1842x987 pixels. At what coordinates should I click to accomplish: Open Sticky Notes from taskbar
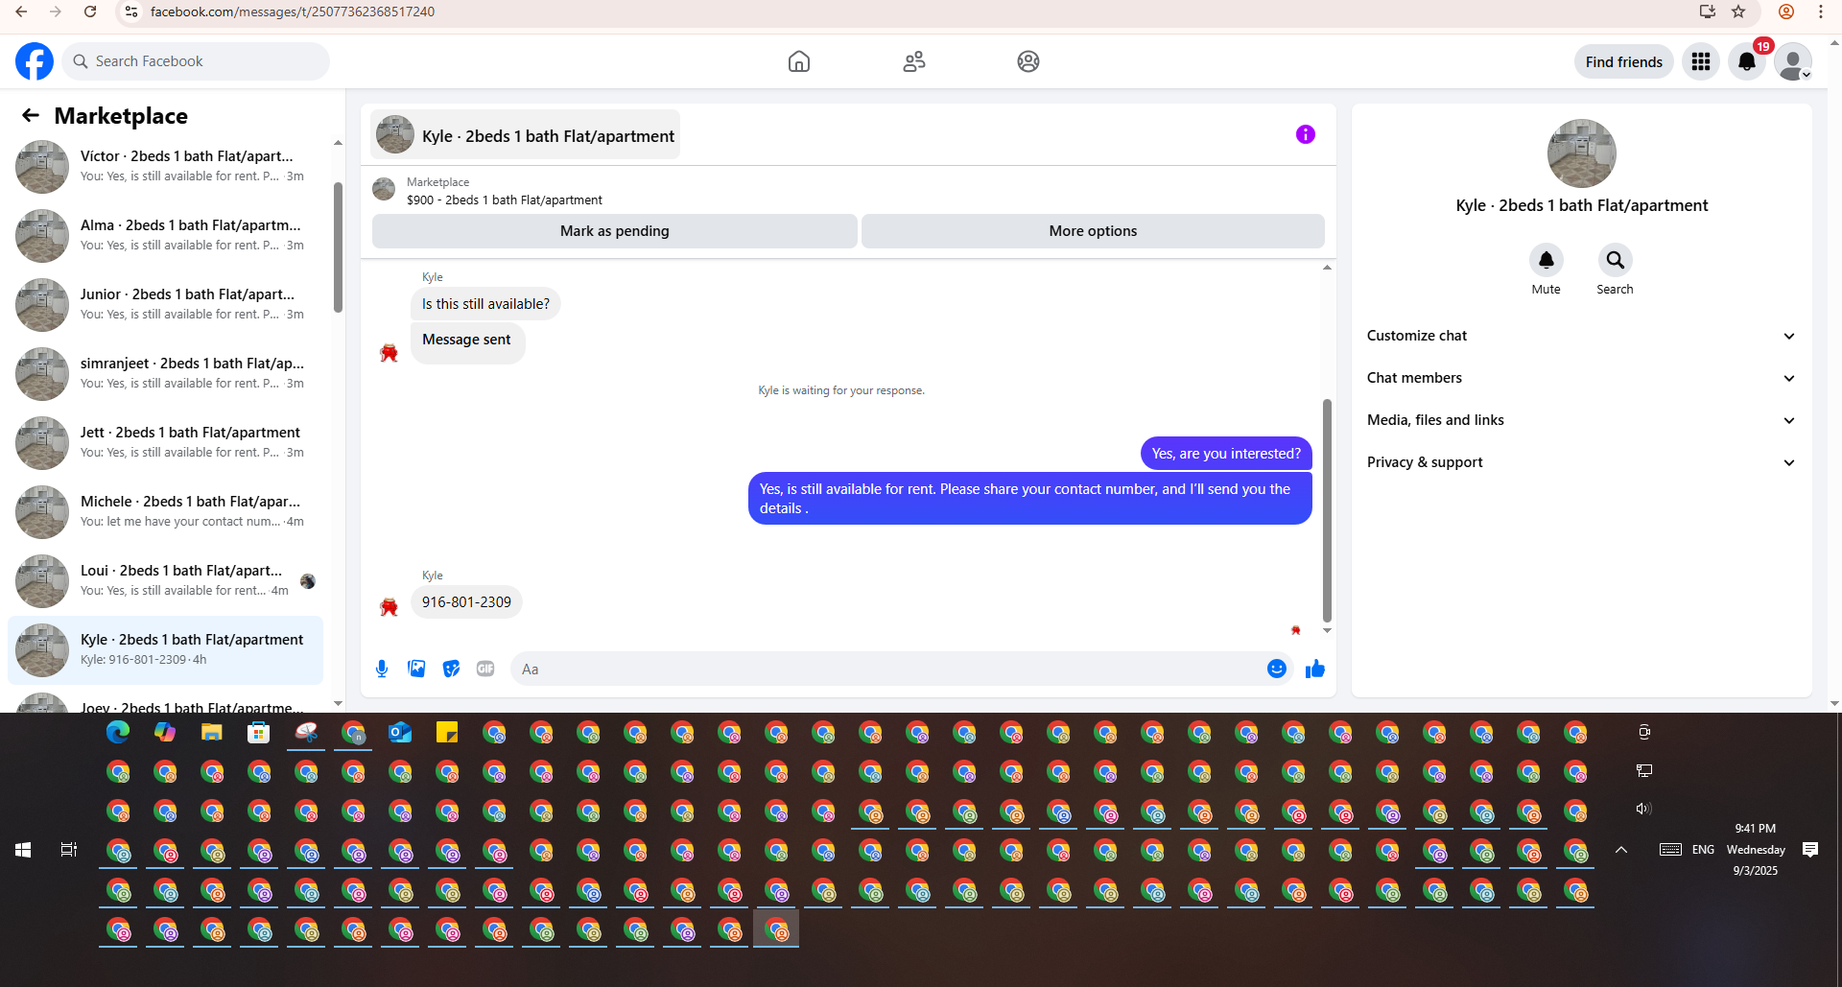coord(447,733)
